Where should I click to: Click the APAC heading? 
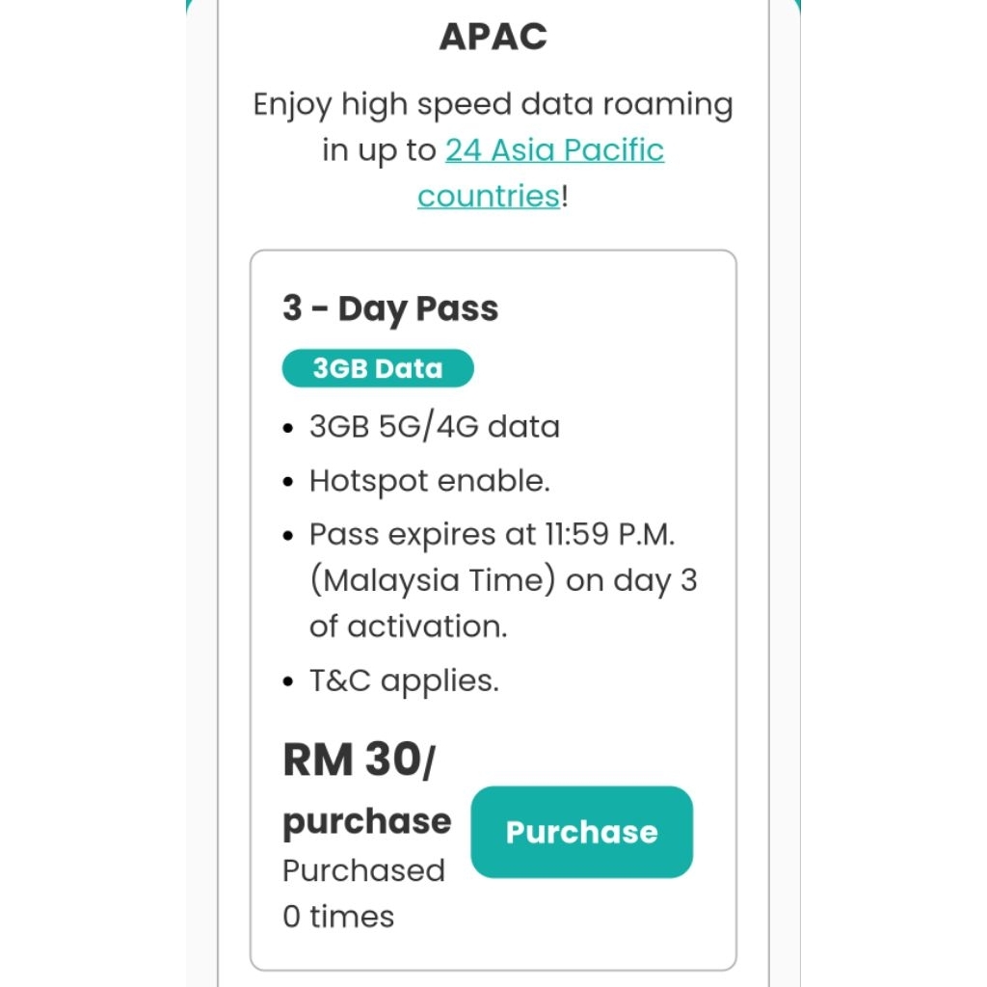493,37
